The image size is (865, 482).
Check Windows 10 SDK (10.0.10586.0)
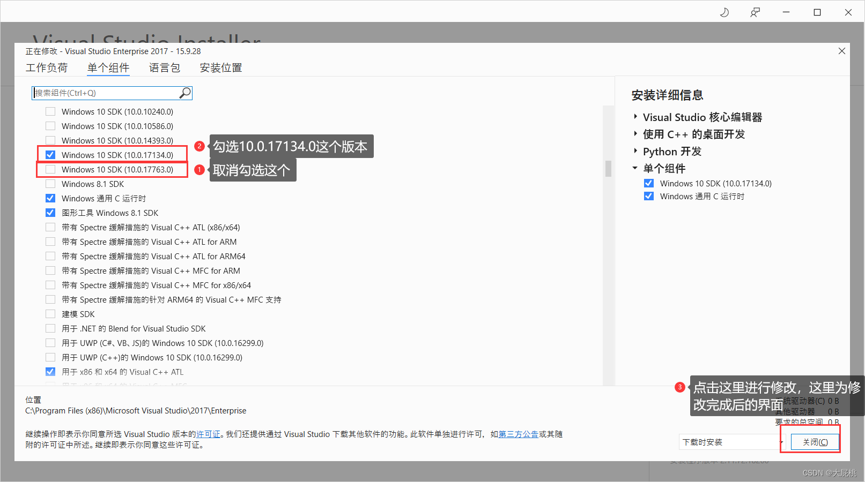pos(50,126)
